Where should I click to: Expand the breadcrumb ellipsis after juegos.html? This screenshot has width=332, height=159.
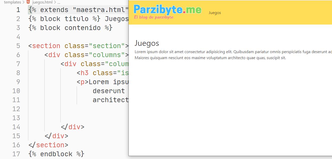59,2
